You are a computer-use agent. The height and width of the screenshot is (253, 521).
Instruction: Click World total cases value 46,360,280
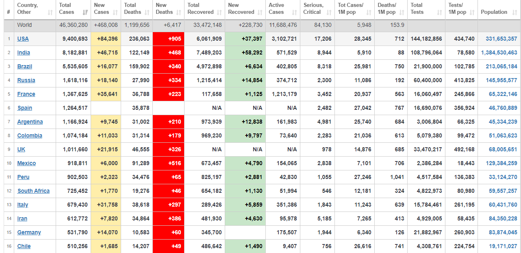click(73, 25)
